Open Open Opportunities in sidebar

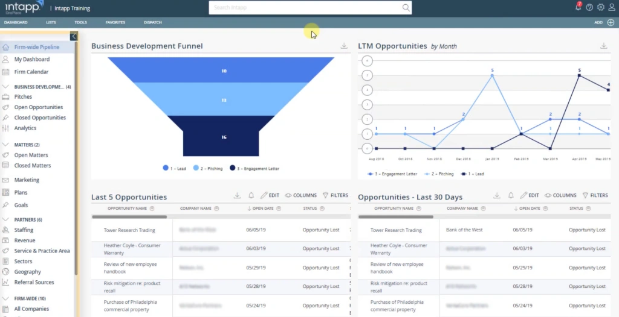point(38,107)
